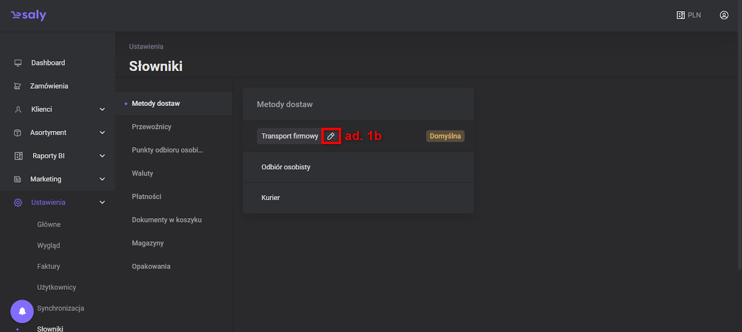Open the PLN currency selector
The width and height of the screenshot is (742, 332).
pyautogui.click(x=689, y=15)
